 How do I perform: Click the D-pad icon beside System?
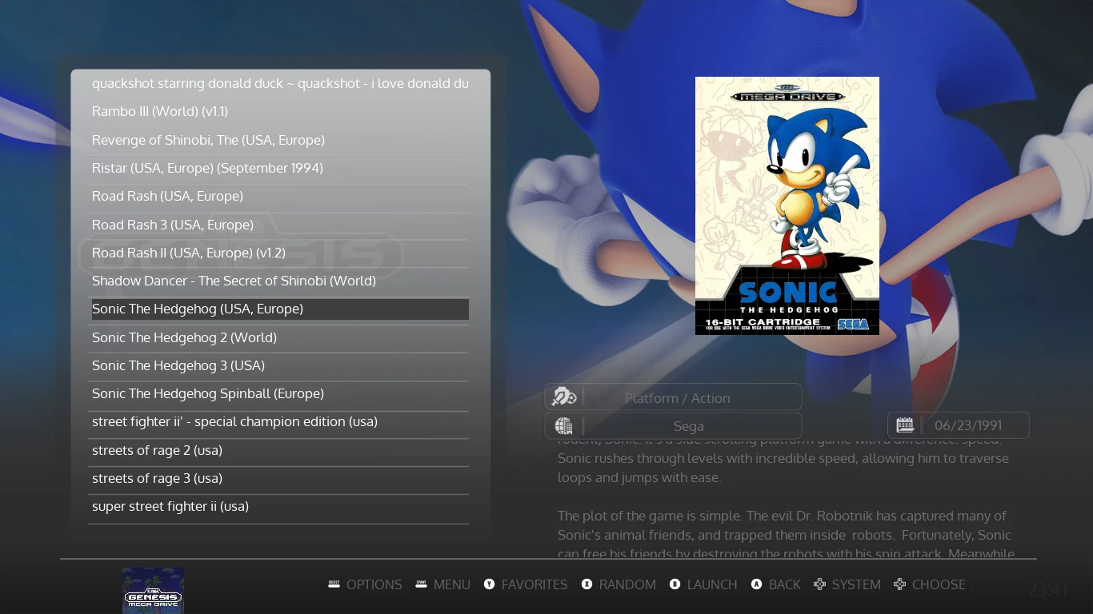[819, 584]
